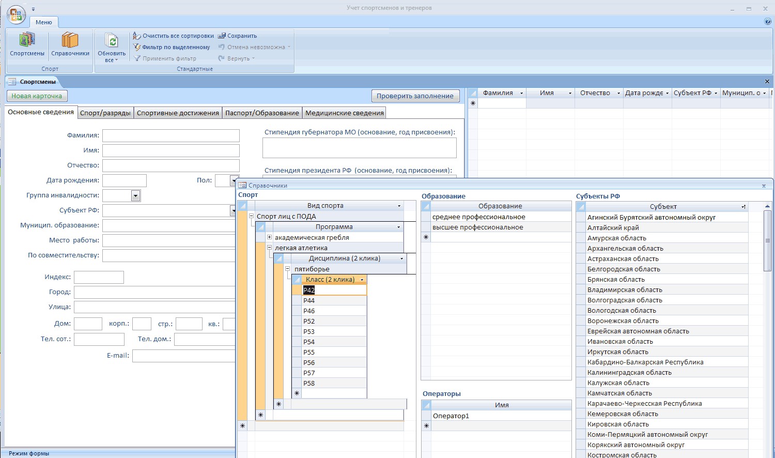Collapse the пятиборье discipline row
The width and height of the screenshot is (775, 458).
pos(288,269)
